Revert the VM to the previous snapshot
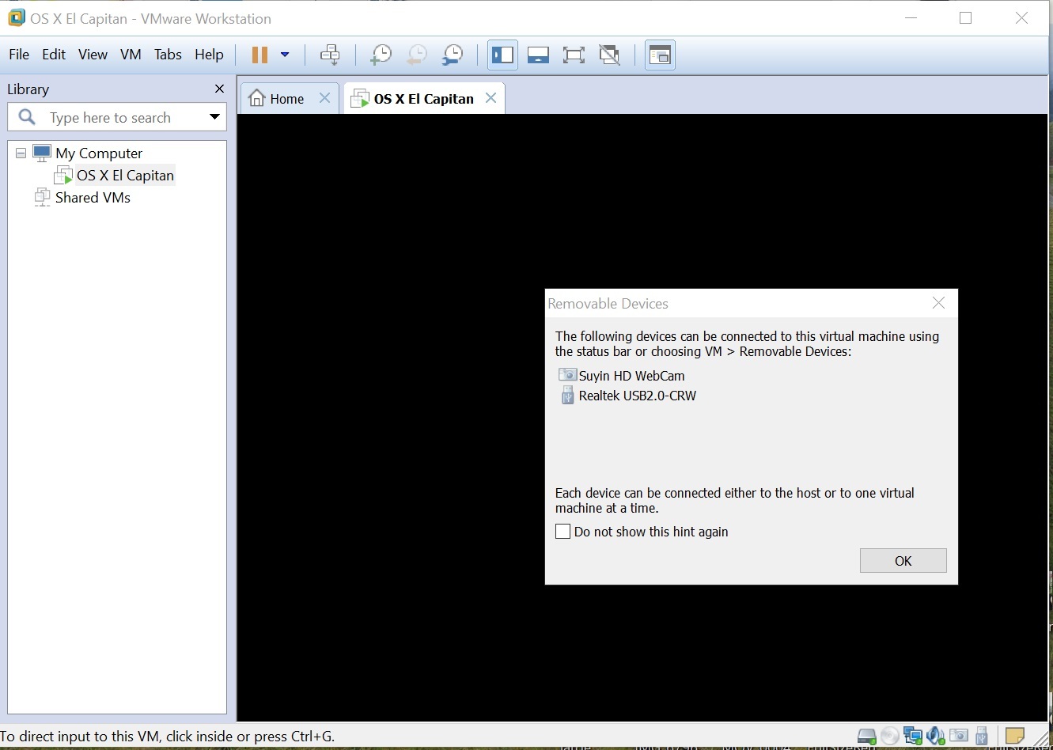 pos(417,55)
